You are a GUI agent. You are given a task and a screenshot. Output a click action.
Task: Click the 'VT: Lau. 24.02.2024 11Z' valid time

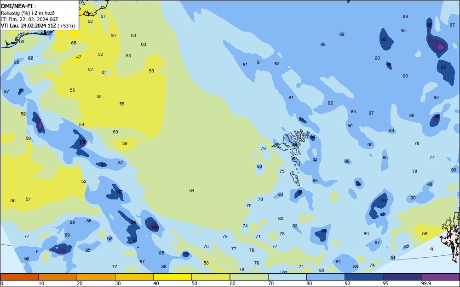[29, 26]
